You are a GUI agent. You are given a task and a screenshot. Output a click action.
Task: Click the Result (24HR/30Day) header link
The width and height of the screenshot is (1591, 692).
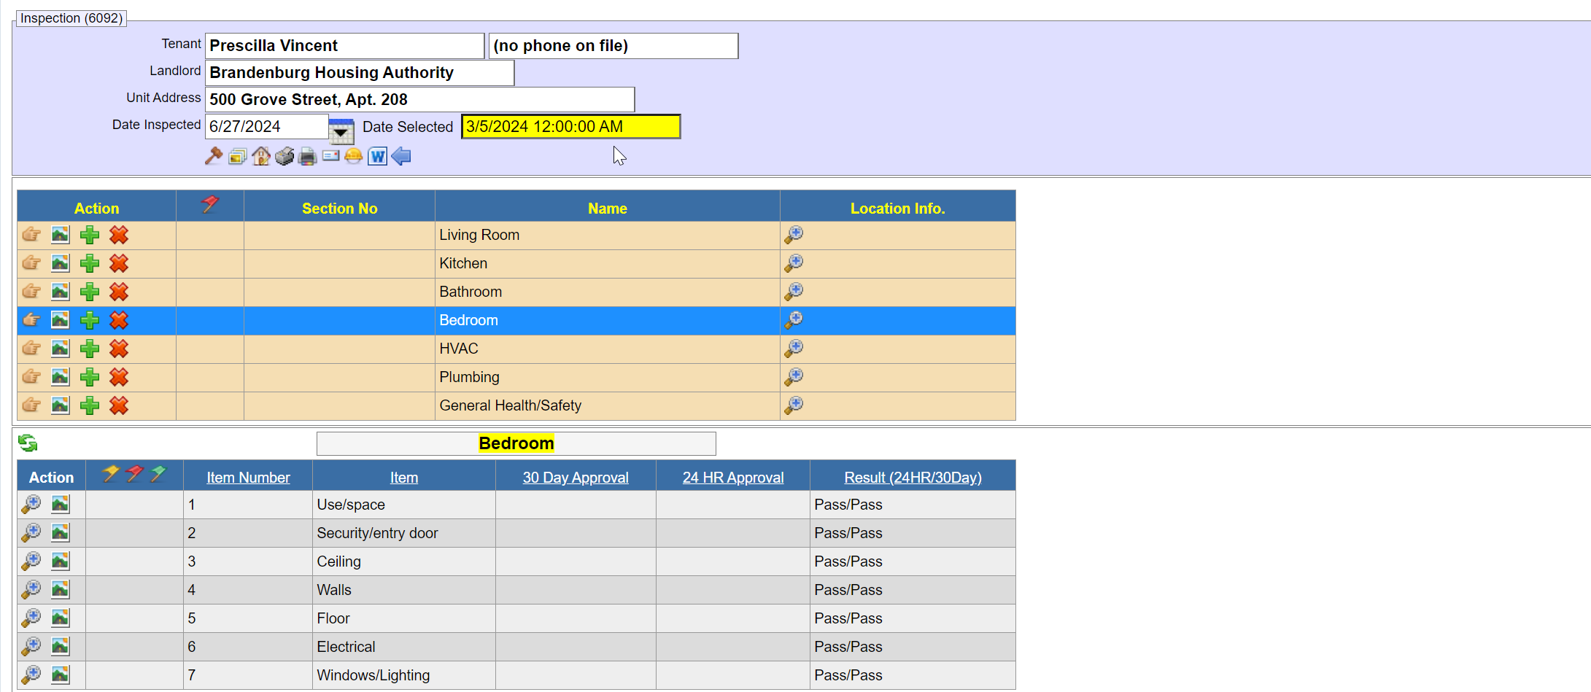tap(912, 478)
